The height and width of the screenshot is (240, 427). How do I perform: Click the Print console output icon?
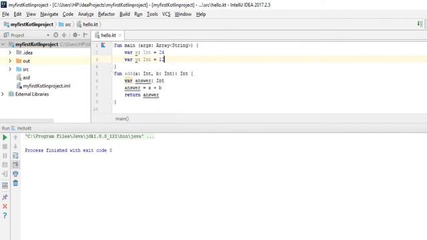click(15, 173)
